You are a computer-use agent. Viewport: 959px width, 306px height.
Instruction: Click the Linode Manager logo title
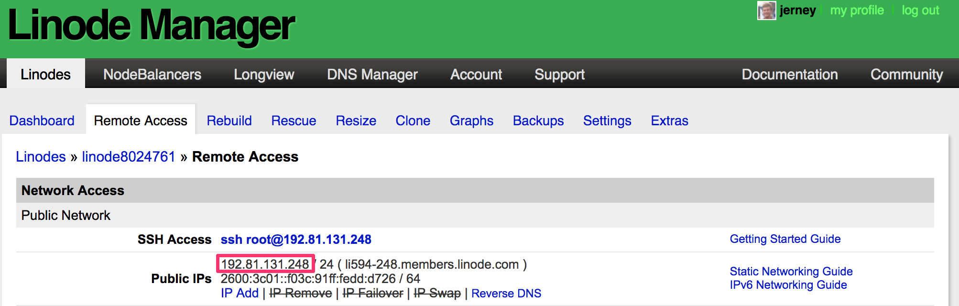[151, 26]
